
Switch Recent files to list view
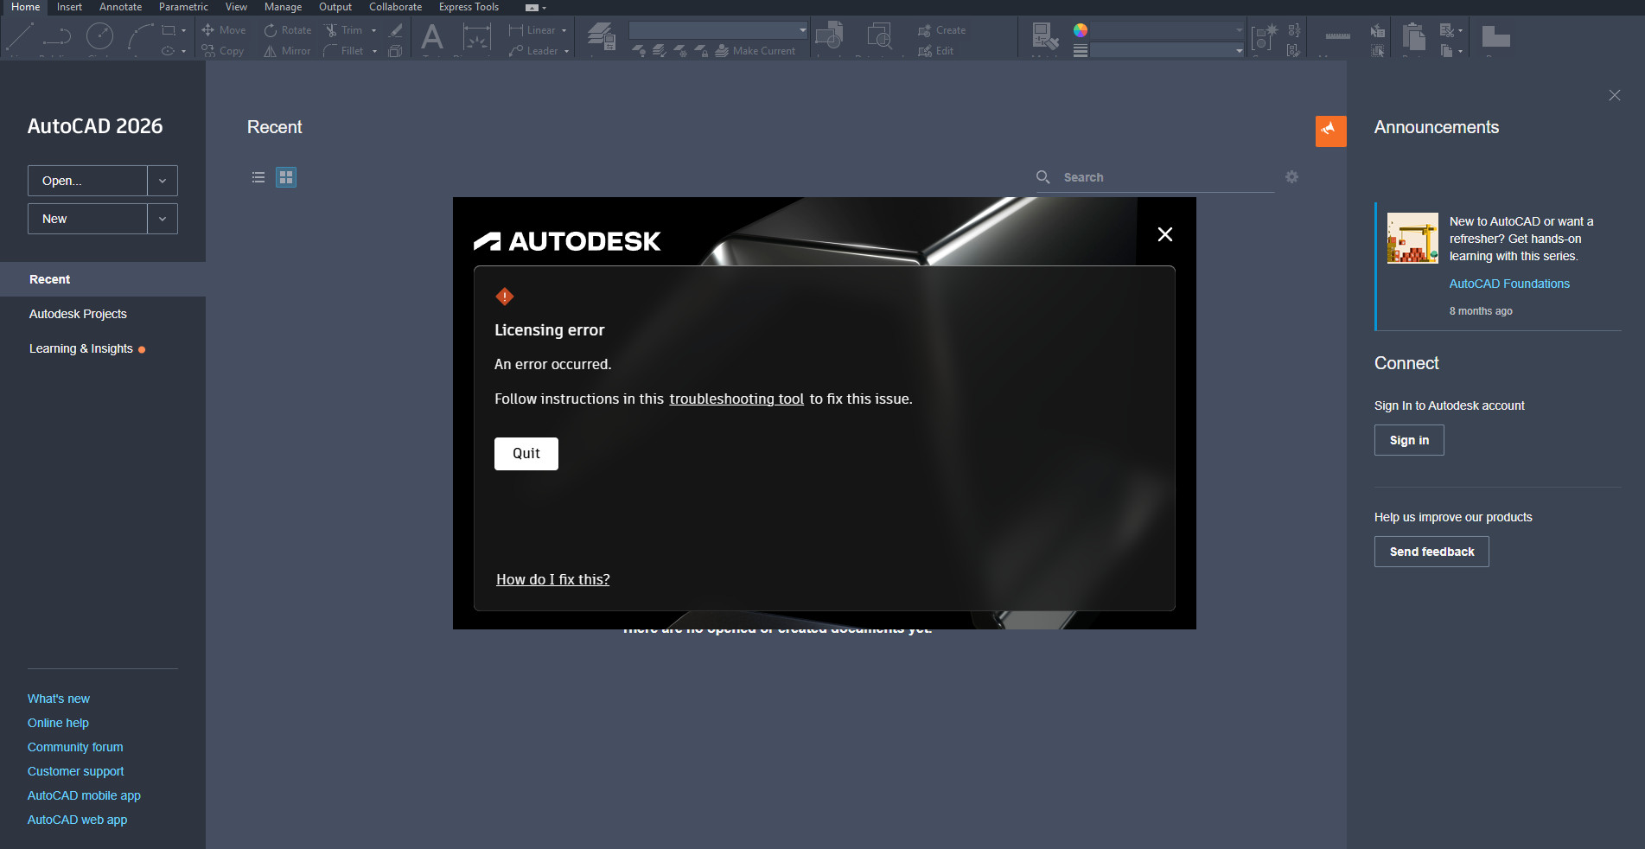point(258,177)
